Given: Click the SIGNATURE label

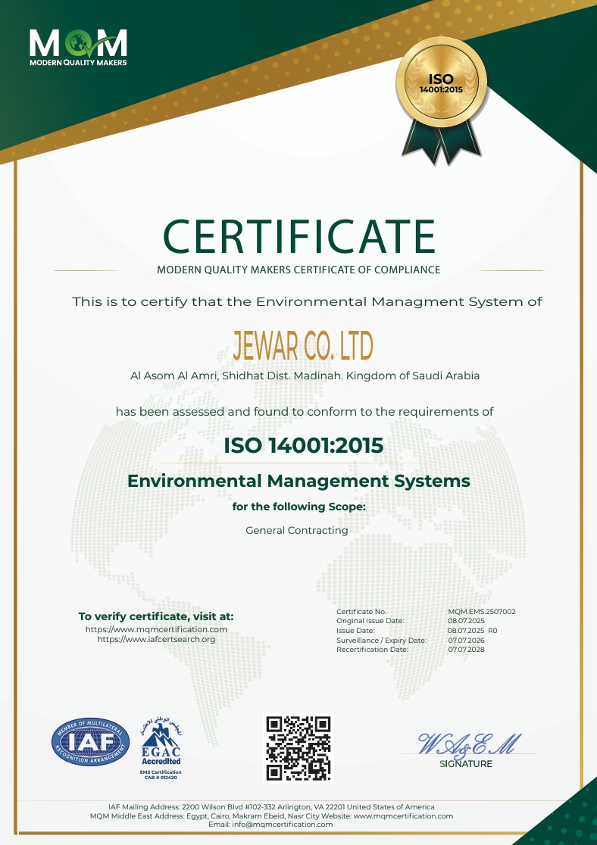Looking at the screenshot, I should pyautogui.click(x=466, y=764).
